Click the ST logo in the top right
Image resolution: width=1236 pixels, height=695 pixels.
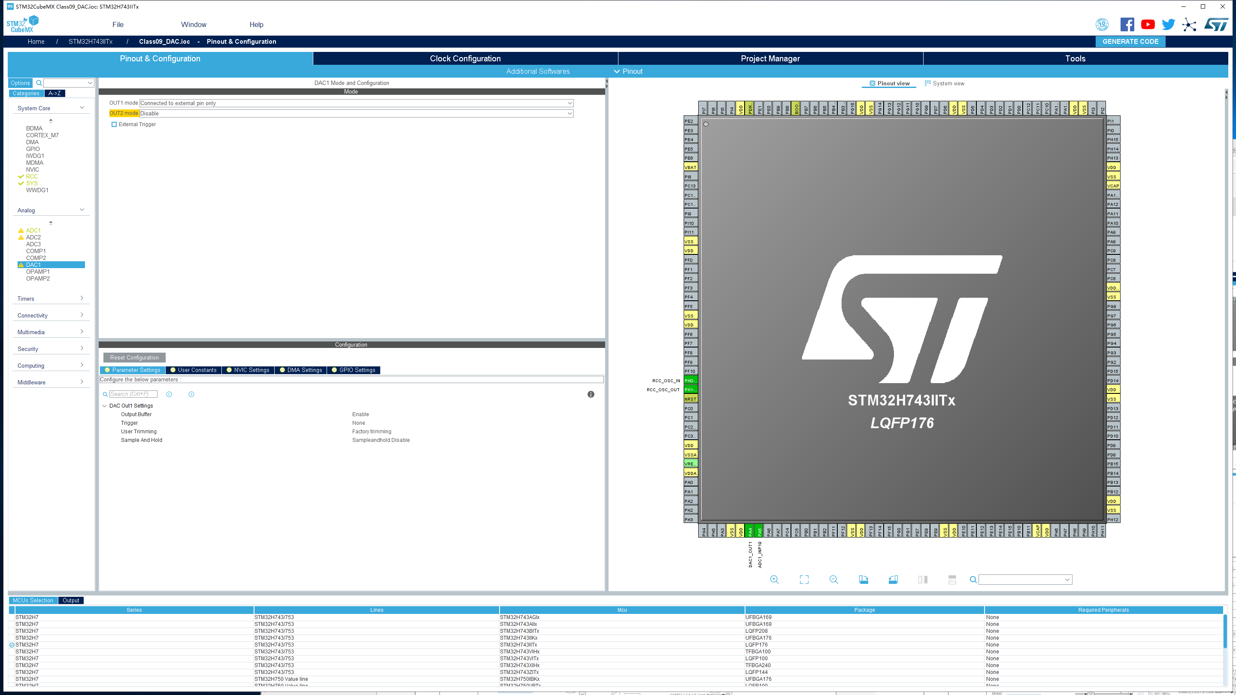click(1217, 24)
